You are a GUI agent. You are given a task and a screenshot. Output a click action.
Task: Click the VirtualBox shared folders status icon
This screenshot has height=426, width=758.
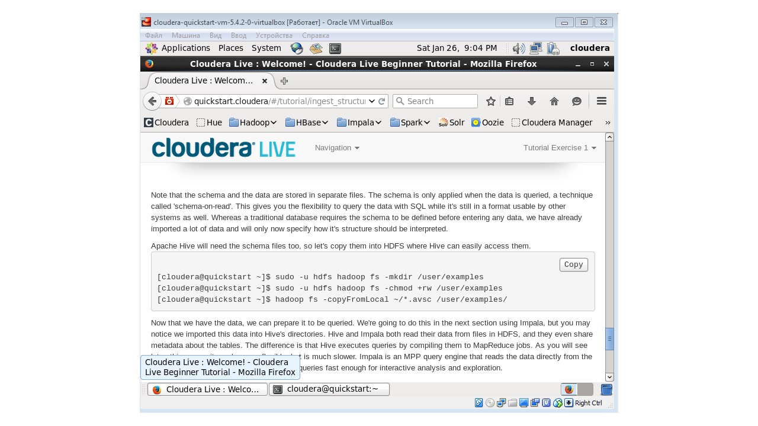coord(513,403)
